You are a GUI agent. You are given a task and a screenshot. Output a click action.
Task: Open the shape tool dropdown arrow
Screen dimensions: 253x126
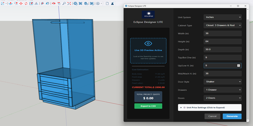coord(6,3)
